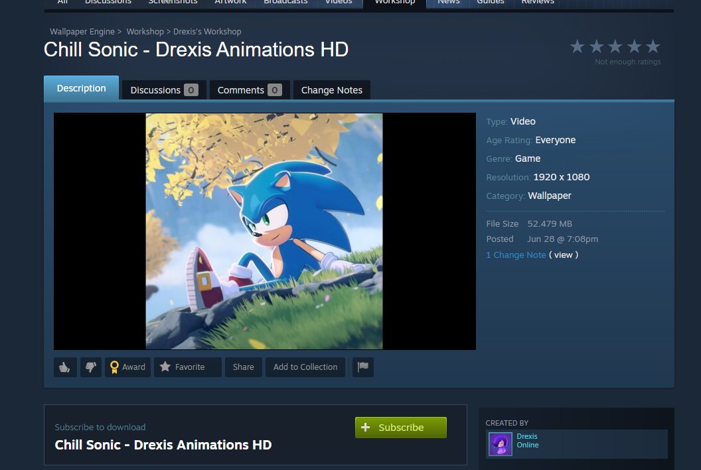
Task: Give an Award to this item
Action: coord(128,367)
